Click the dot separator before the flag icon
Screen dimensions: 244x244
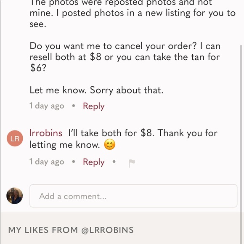(114, 162)
